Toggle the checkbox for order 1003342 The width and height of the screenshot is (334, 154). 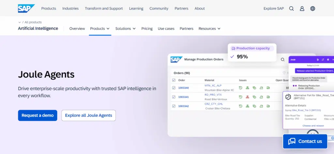pyautogui.click(x=174, y=106)
